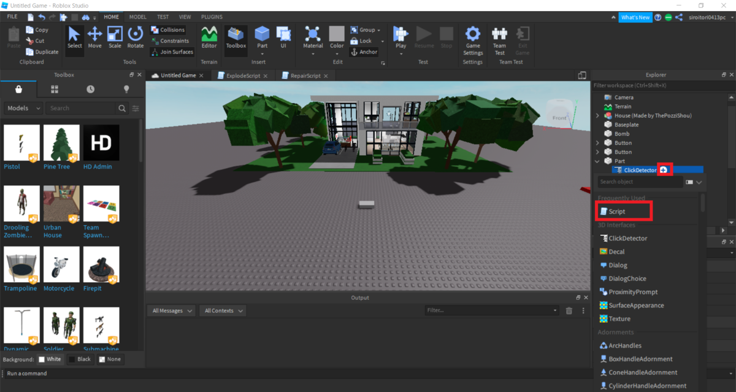Click the Duplicate button
The width and height of the screenshot is (736, 392).
point(42,52)
